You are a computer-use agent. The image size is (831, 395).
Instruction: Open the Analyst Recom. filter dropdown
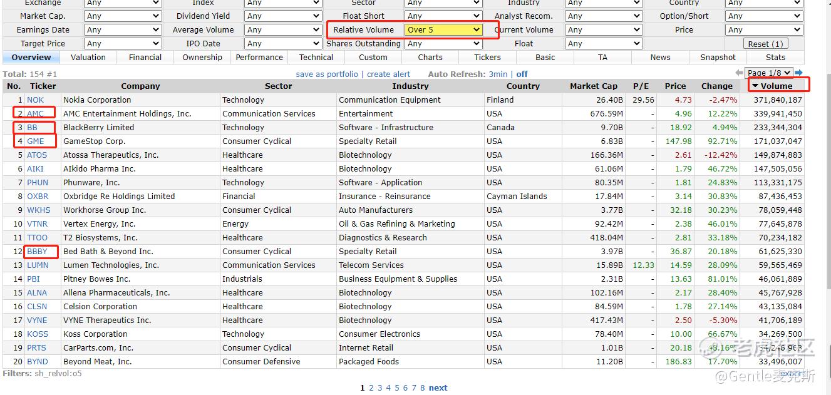click(604, 16)
